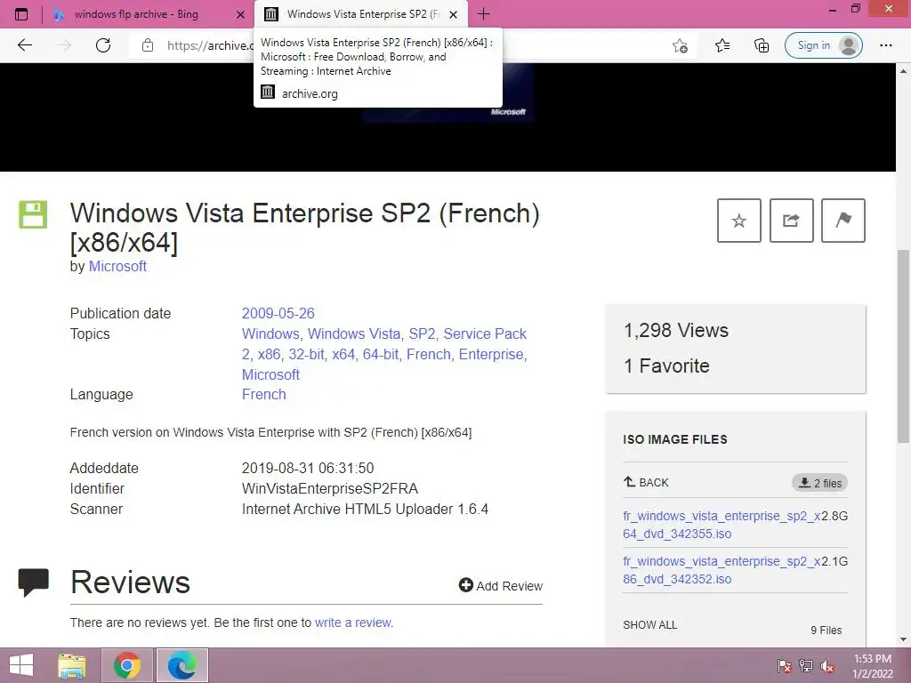Click the scrollbar up arrow

point(904,71)
